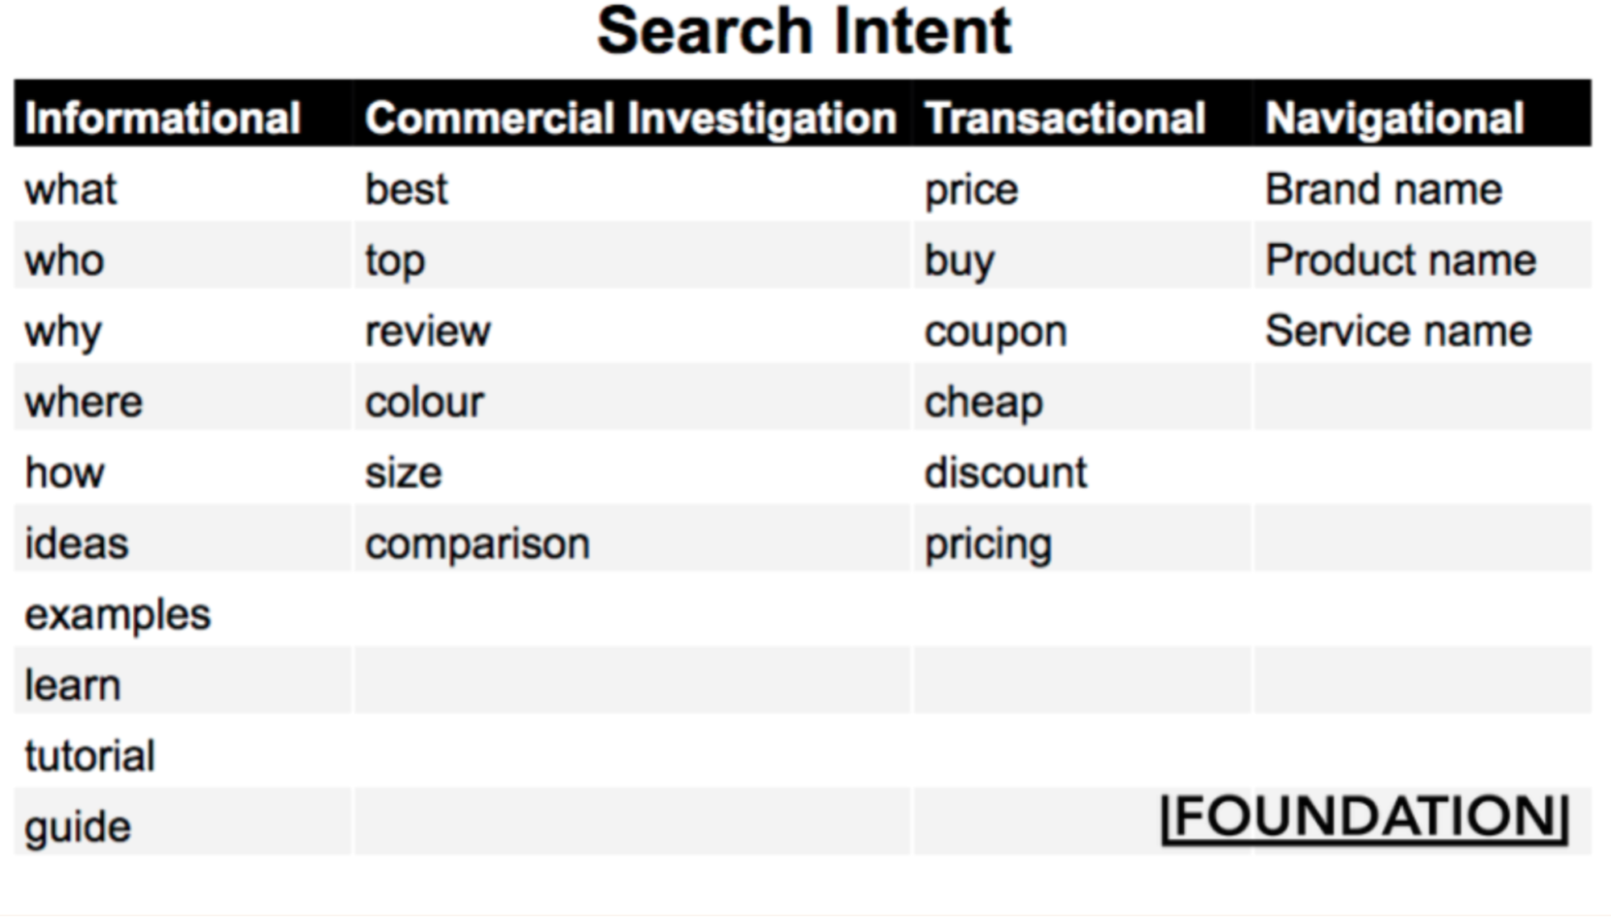
Task: Click the 'Service name' cell
Action: point(1398,331)
